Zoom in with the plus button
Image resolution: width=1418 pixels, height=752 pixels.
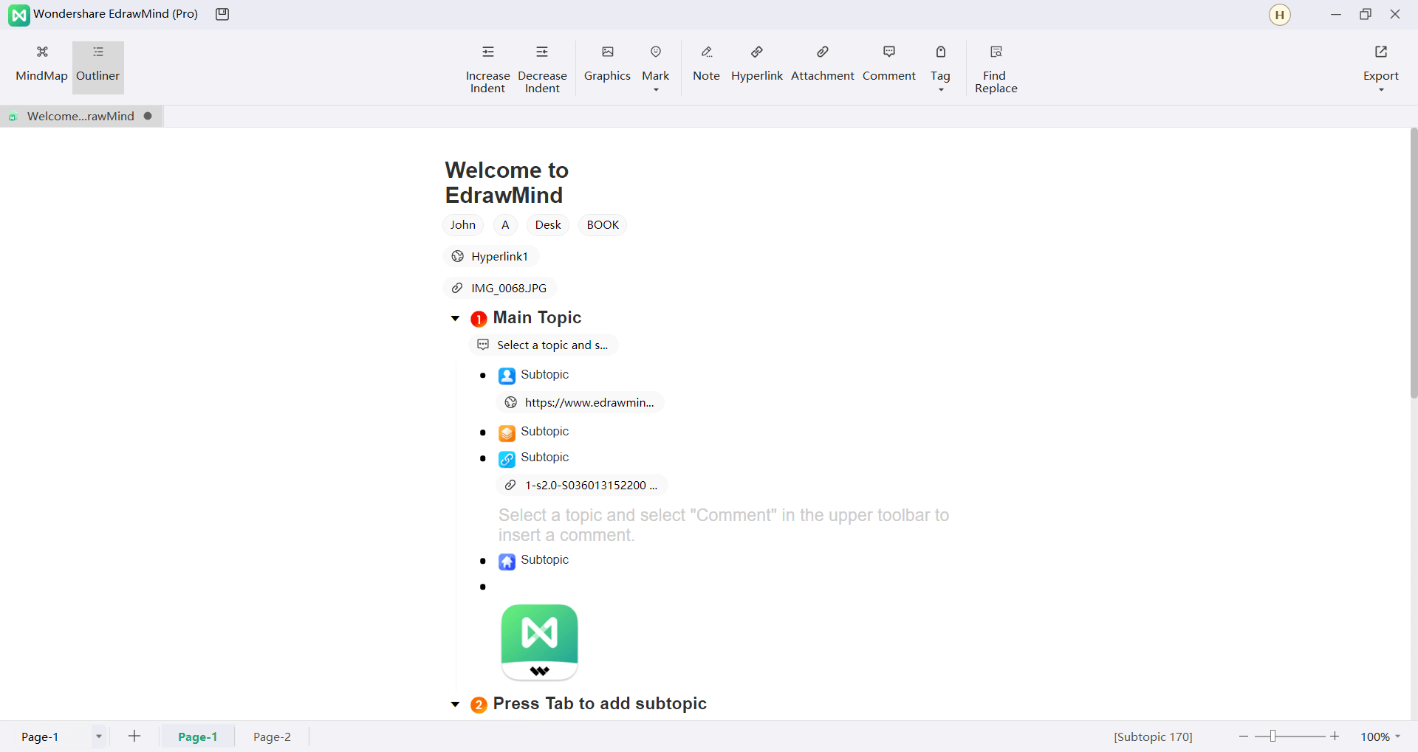click(x=1335, y=737)
